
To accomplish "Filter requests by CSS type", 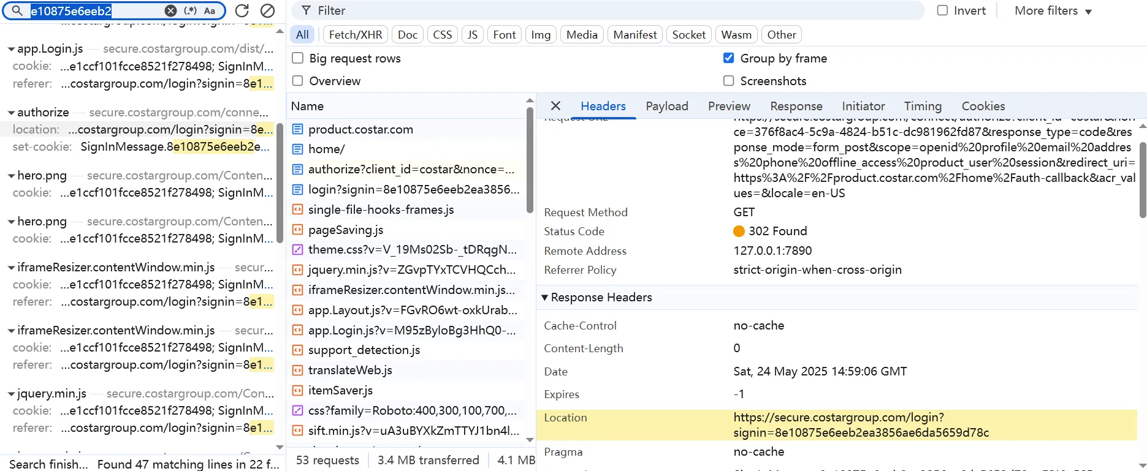I will pos(443,35).
